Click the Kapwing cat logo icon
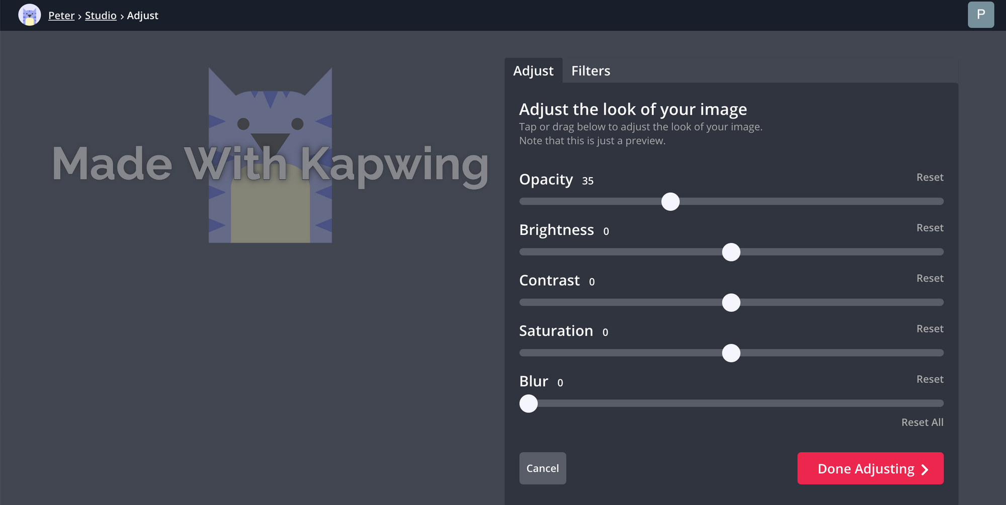The height and width of the screenshot is (505, 1006). pyautogui.click(x=29, y=15)
